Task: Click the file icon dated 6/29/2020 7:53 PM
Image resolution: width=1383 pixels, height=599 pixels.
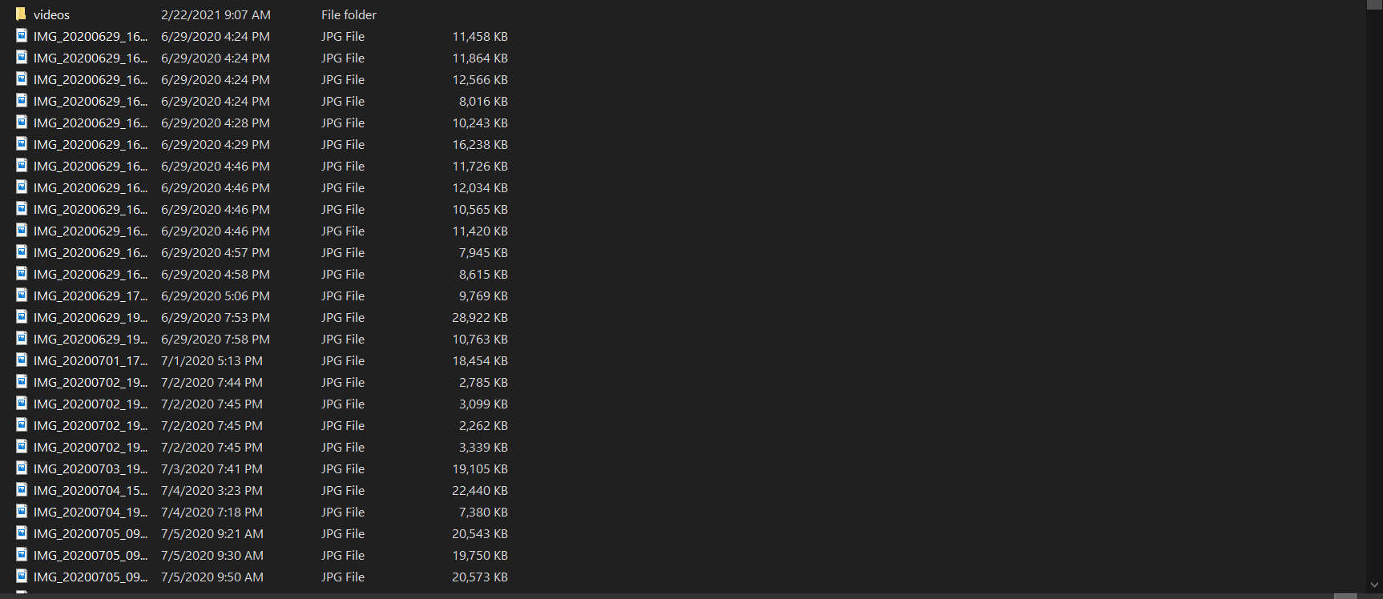Action: click(22, 316)
